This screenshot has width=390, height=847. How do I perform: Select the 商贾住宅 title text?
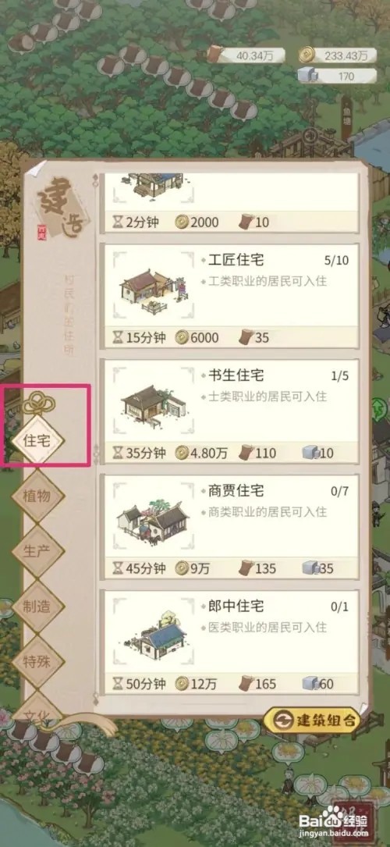point(236,491)
